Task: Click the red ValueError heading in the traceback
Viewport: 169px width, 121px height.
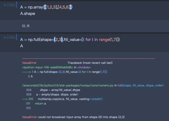Action: pos(29,63)
